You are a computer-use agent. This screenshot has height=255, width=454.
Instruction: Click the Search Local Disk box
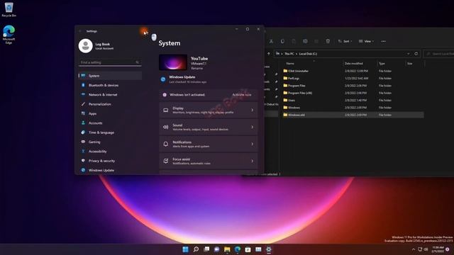click(x=438, y=54)
